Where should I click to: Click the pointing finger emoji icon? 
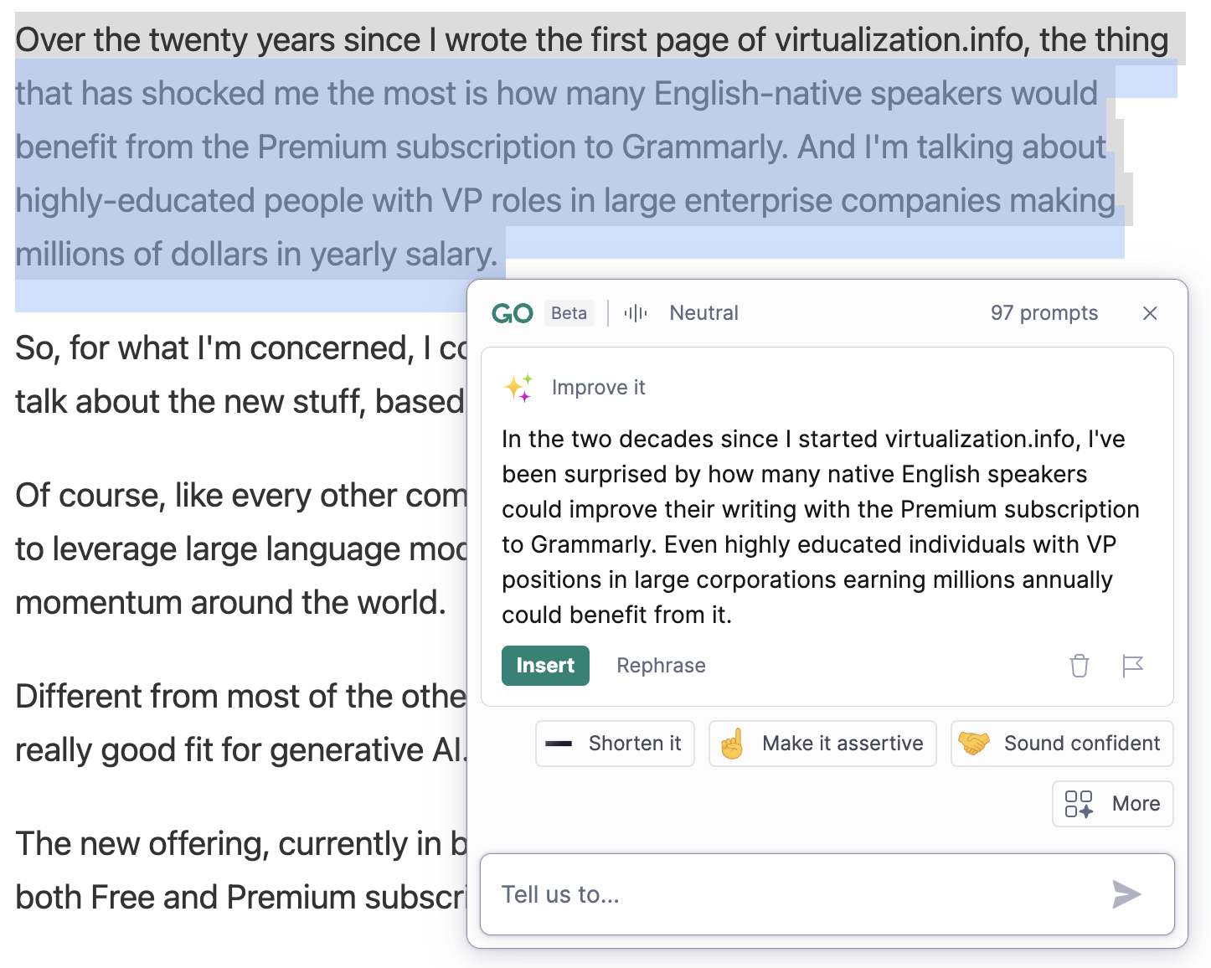732,744
